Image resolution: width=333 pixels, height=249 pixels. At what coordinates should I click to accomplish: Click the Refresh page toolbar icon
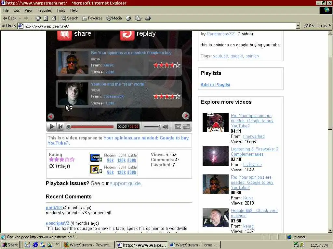point(46,18)
